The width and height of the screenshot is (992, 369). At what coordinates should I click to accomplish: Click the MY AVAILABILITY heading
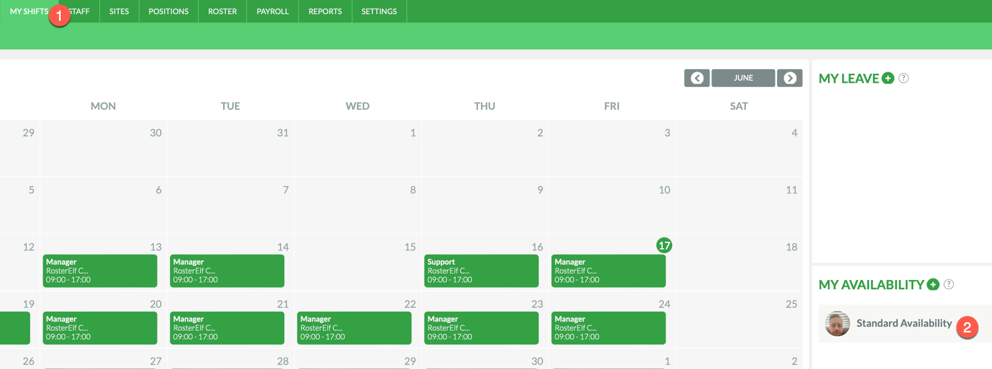pyautogui.click(x=871, y=285)
